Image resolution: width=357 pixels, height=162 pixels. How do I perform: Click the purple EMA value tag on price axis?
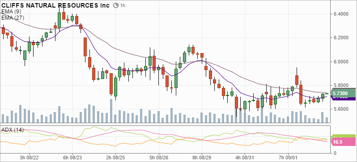(x=343, y=99)
